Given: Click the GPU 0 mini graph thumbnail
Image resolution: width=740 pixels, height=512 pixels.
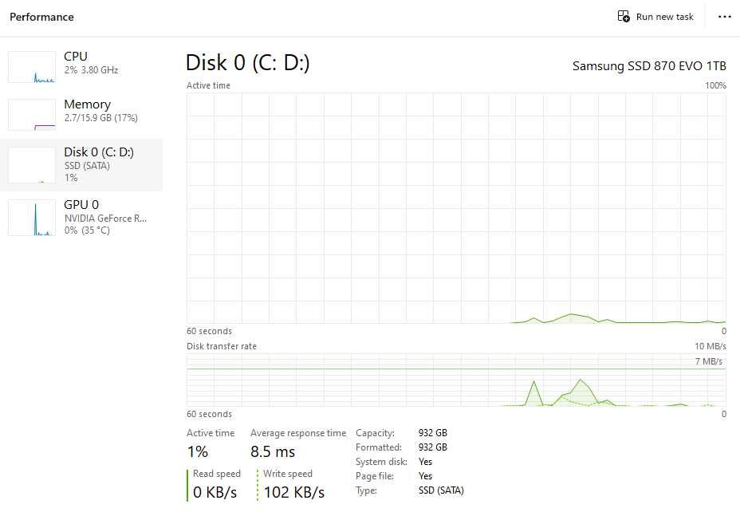Looking at the screenshot, I should pyautogui.click(x=32, y=218).
